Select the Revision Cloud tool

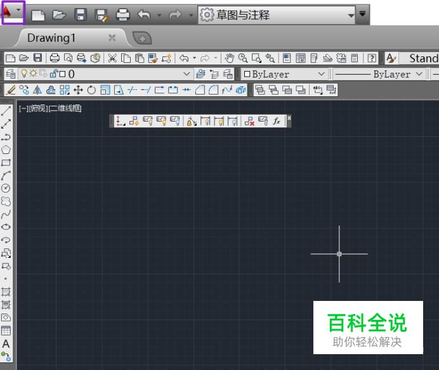point(6,201)
